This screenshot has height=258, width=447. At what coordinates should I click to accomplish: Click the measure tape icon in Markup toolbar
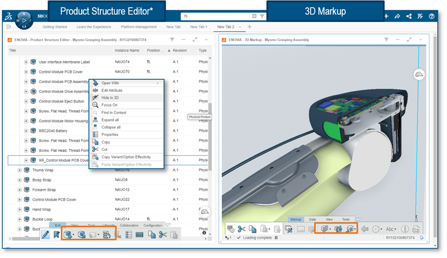[350, 229]
